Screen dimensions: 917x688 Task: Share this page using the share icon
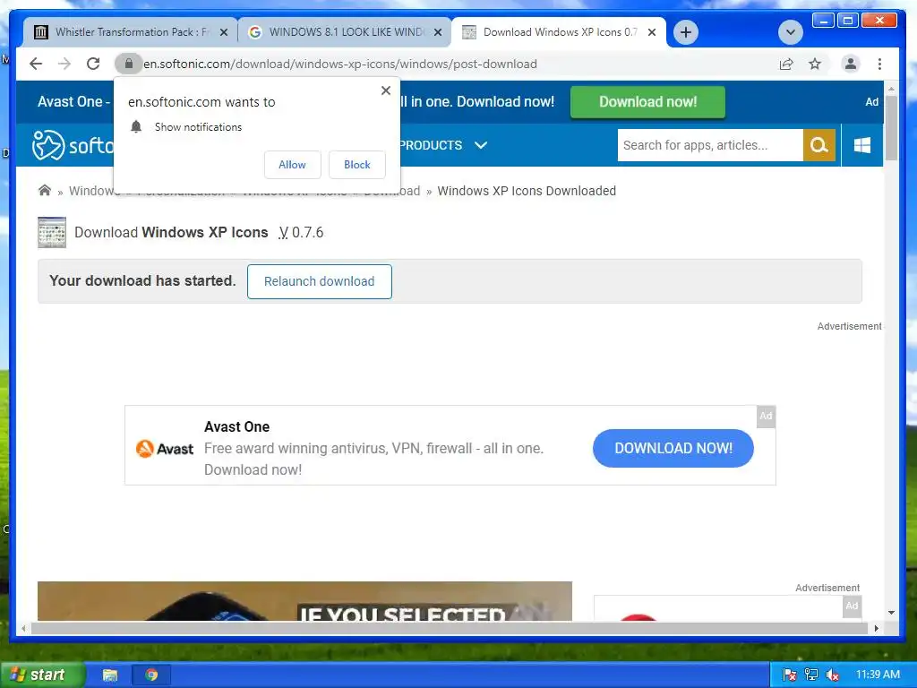tap(786, 64)
